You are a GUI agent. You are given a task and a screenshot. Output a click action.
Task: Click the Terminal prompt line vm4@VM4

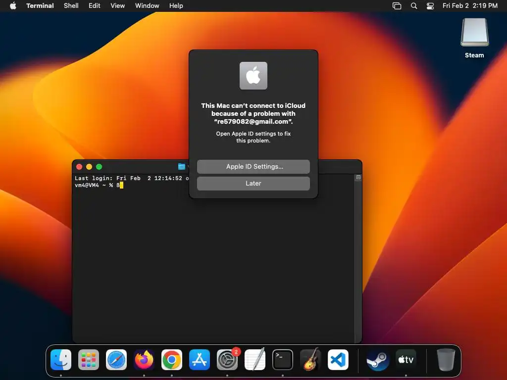tap(99, 185)
